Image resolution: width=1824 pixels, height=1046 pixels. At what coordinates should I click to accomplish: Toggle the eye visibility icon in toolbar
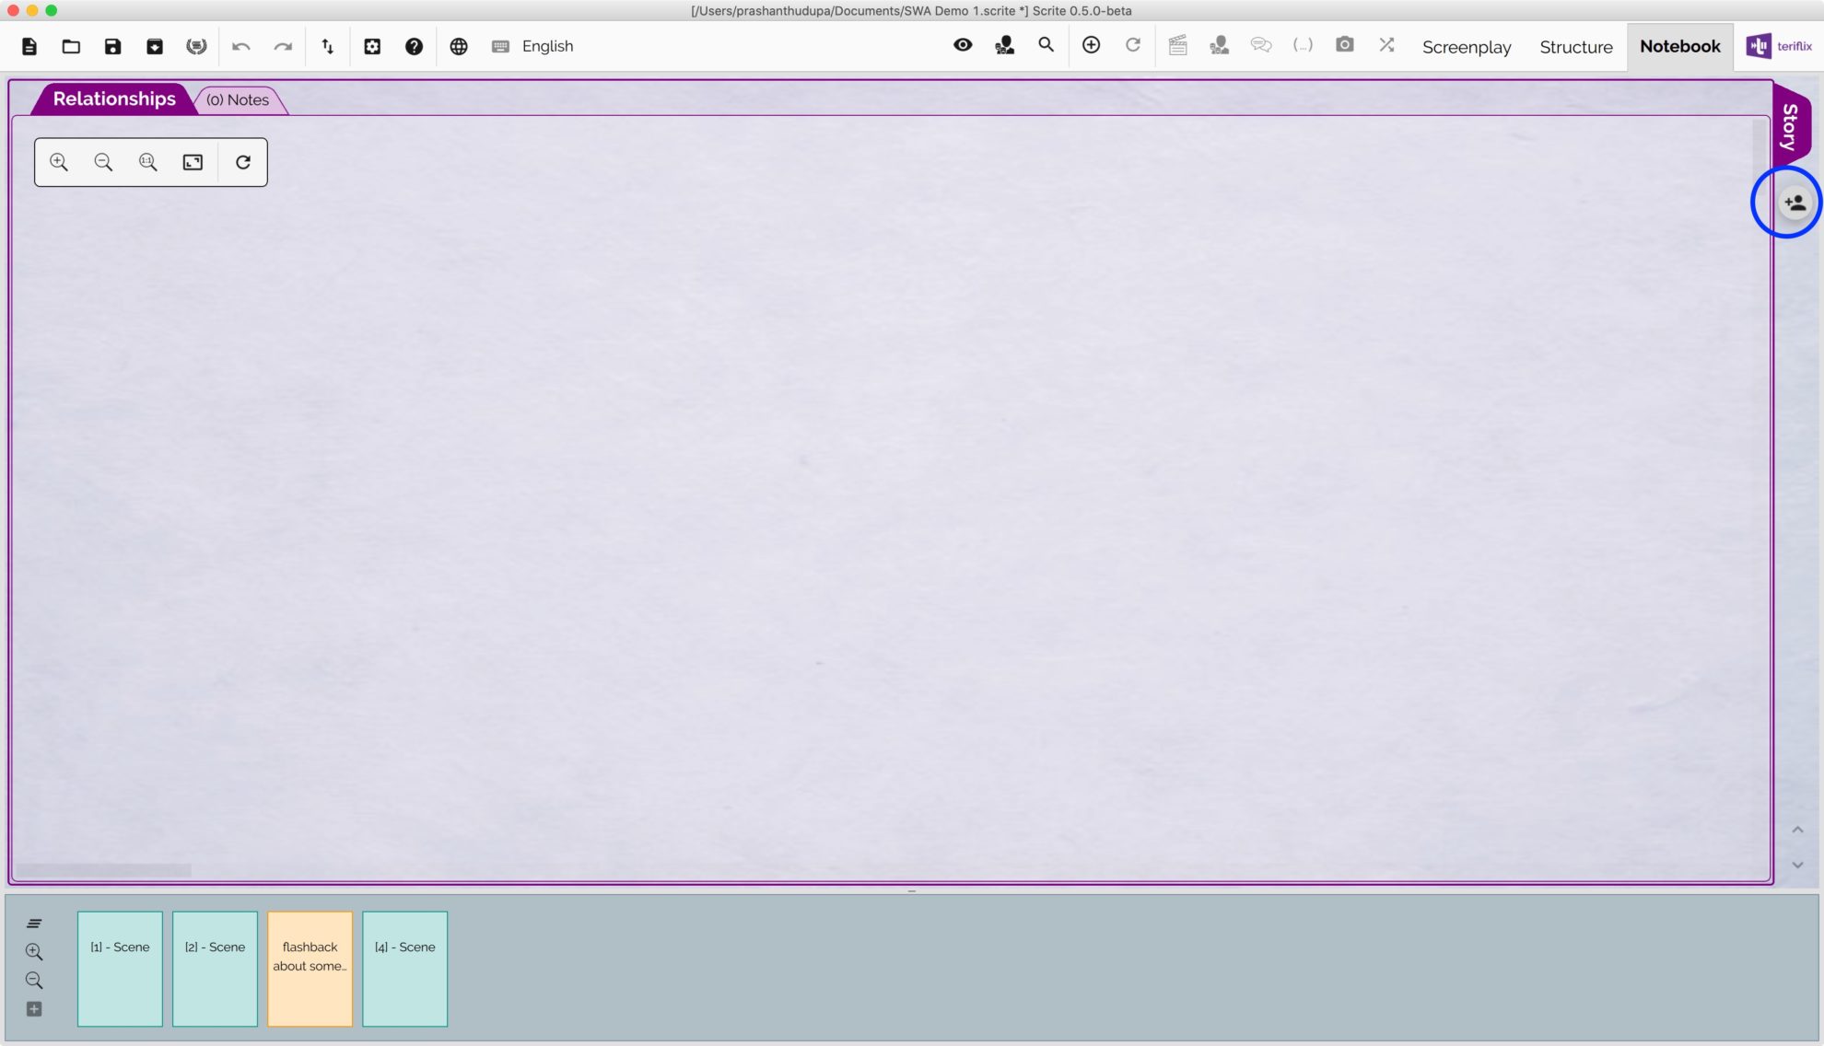point(963,45)
